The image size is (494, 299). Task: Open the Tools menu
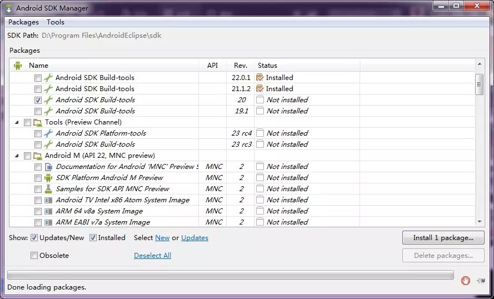coord(56,22)
